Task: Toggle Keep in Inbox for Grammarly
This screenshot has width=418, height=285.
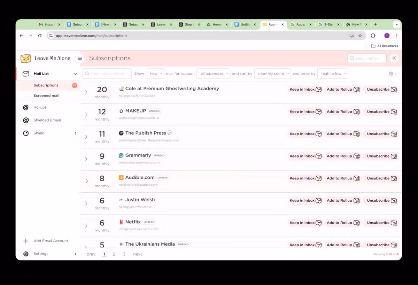Action: click(x=305, y=156)
